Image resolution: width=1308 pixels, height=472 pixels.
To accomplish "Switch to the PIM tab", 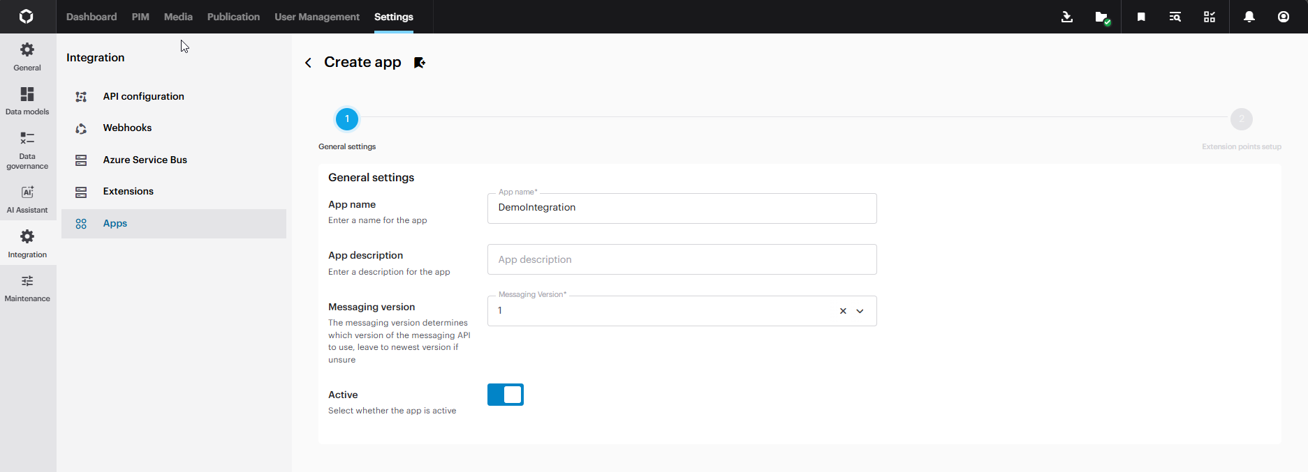I will (x=140, y=17).
